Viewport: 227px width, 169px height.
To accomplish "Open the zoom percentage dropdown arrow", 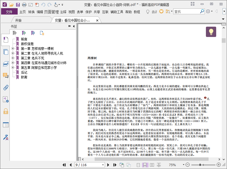I will pos(183,165).
